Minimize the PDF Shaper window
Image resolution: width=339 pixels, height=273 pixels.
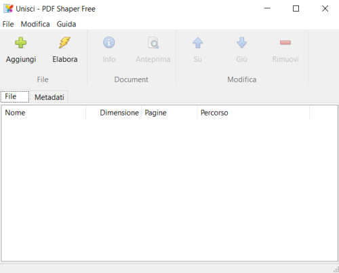(x=267, y=9)
